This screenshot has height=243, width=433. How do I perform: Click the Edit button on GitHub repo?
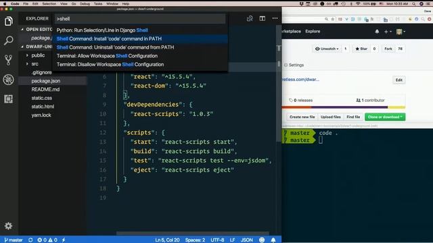pyautogui.click(x=398, y=80)
